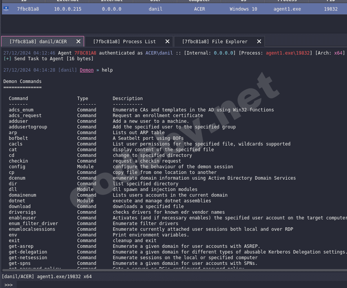Screen dimensions: 347x288
Task: Click PID cell '19832'
Action: click(331, 9)
